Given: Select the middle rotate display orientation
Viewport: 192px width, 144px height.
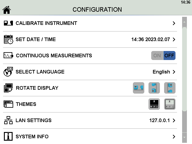Looking at the screenshot, I should pyautogui.click(x=154, y=88).
